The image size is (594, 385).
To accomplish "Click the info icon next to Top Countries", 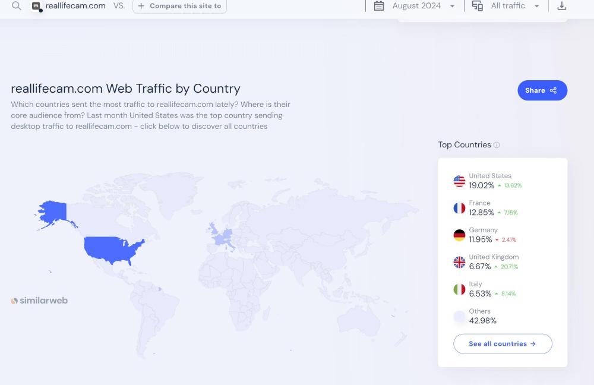I will click(x=497, y=145).
